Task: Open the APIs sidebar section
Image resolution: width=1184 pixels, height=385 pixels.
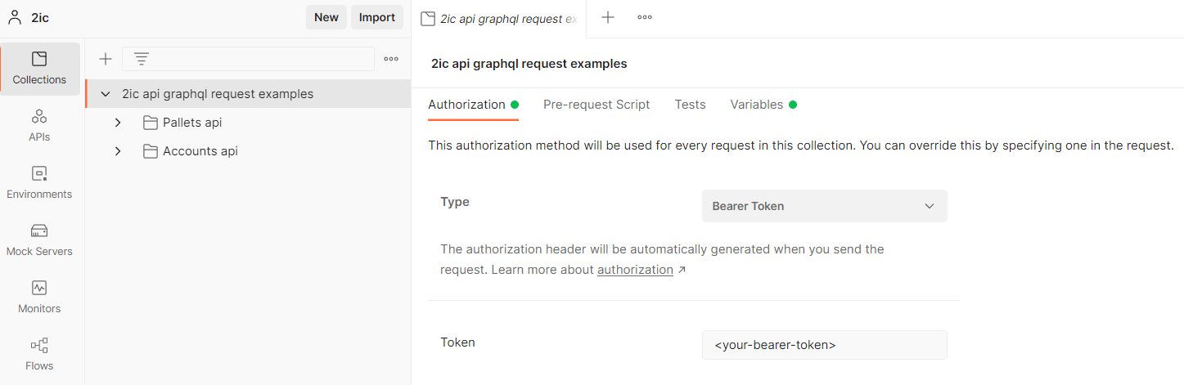Action: 39,125
